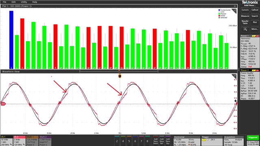Viewport: 260px width, 146px height.
Task: Turn on channel 5
Action: 129,141
